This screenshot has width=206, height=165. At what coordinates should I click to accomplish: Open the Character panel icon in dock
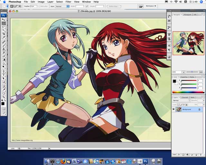tap(169, 46)
